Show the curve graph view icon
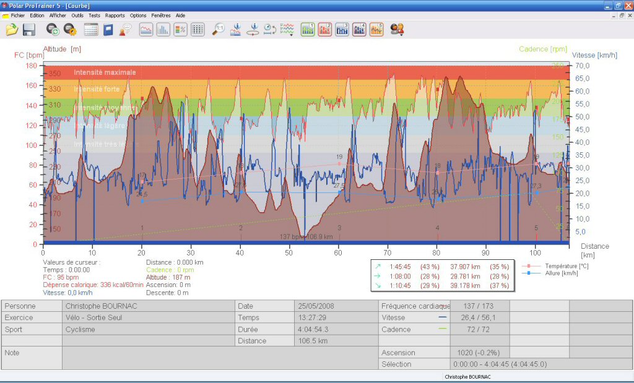 pyautogui.click(x=146, y=30)
